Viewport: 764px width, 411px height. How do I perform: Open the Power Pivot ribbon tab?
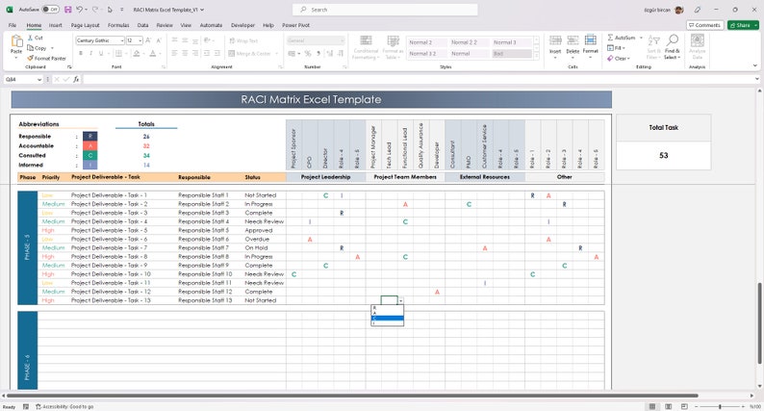click(x=295, y=25)
